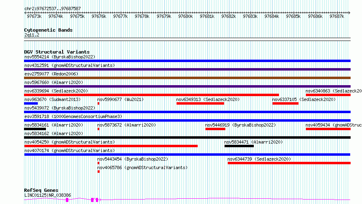The width and height of the screenshot is (362, 204).
Task: Click the nsv963670 Sudmant2013 short blue bar
Action: pos(31,103)
